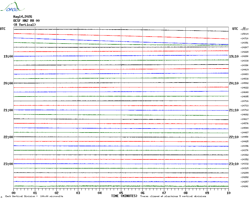This screenshot has width=250, height=200.
Task: Click the Each Vertical Division scale note
Action: click(x=34, y=196)
